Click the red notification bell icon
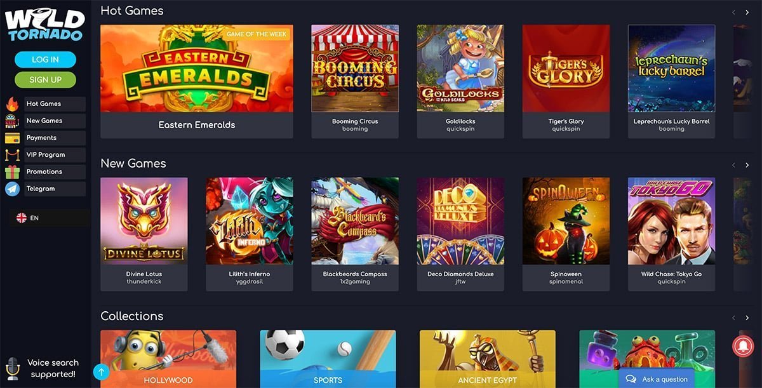 coord(742,344)
